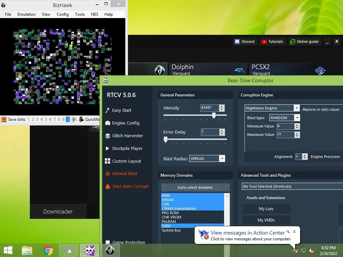Open BizHawk Emulation menu
This screenshot has width=343, height=257.
pyautogui.click(x=26, y=14)
